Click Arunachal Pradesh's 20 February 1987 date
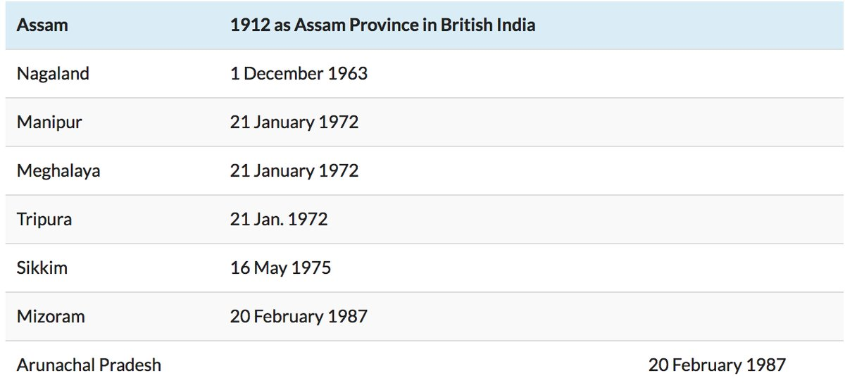The image size is (845, 390). [717, 365]
